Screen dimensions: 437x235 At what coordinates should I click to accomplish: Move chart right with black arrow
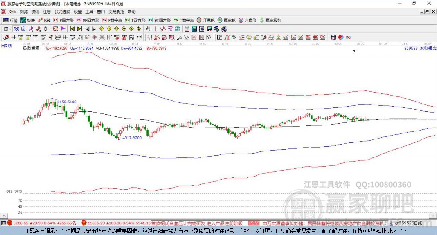(94, 29)
